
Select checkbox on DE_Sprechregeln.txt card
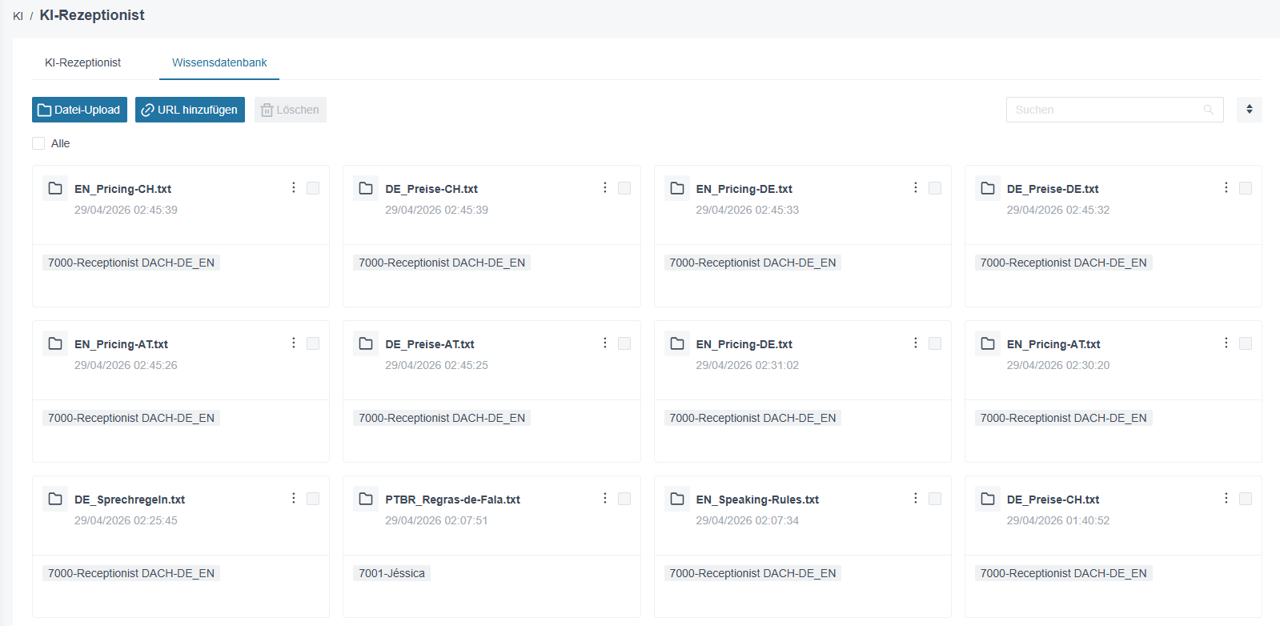[313, 499]
